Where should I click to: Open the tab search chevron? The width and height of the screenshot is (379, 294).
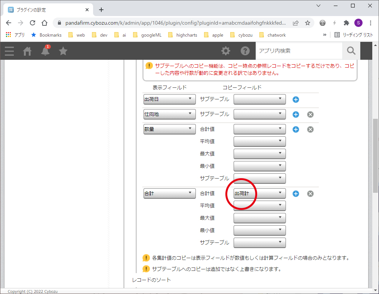click(x=318, y=6)
